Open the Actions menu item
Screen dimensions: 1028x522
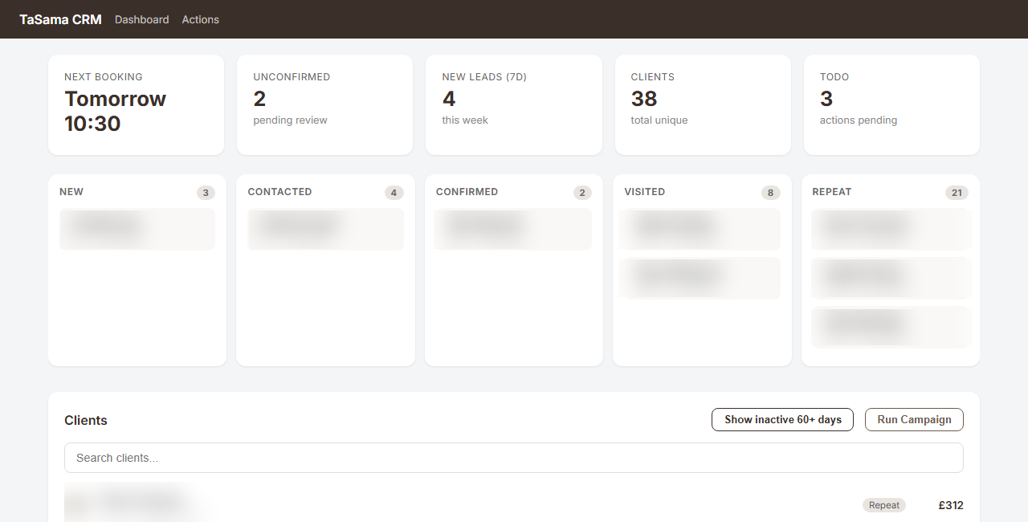tap(200, 19)
